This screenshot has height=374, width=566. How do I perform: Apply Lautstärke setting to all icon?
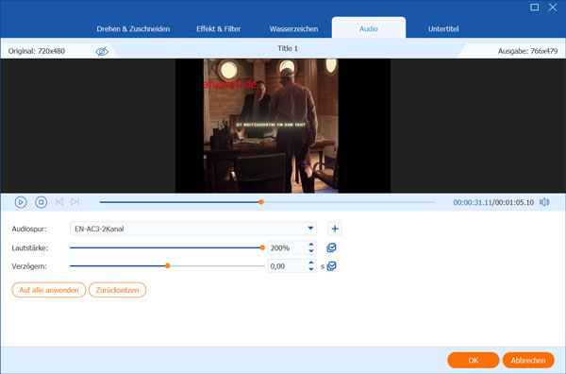331,247
